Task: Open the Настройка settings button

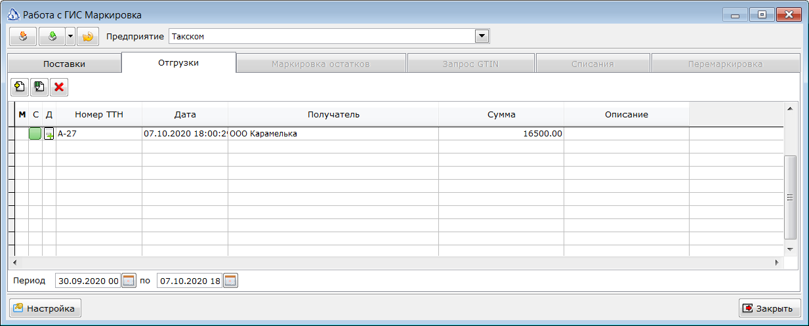Action: tap(45, 308)
